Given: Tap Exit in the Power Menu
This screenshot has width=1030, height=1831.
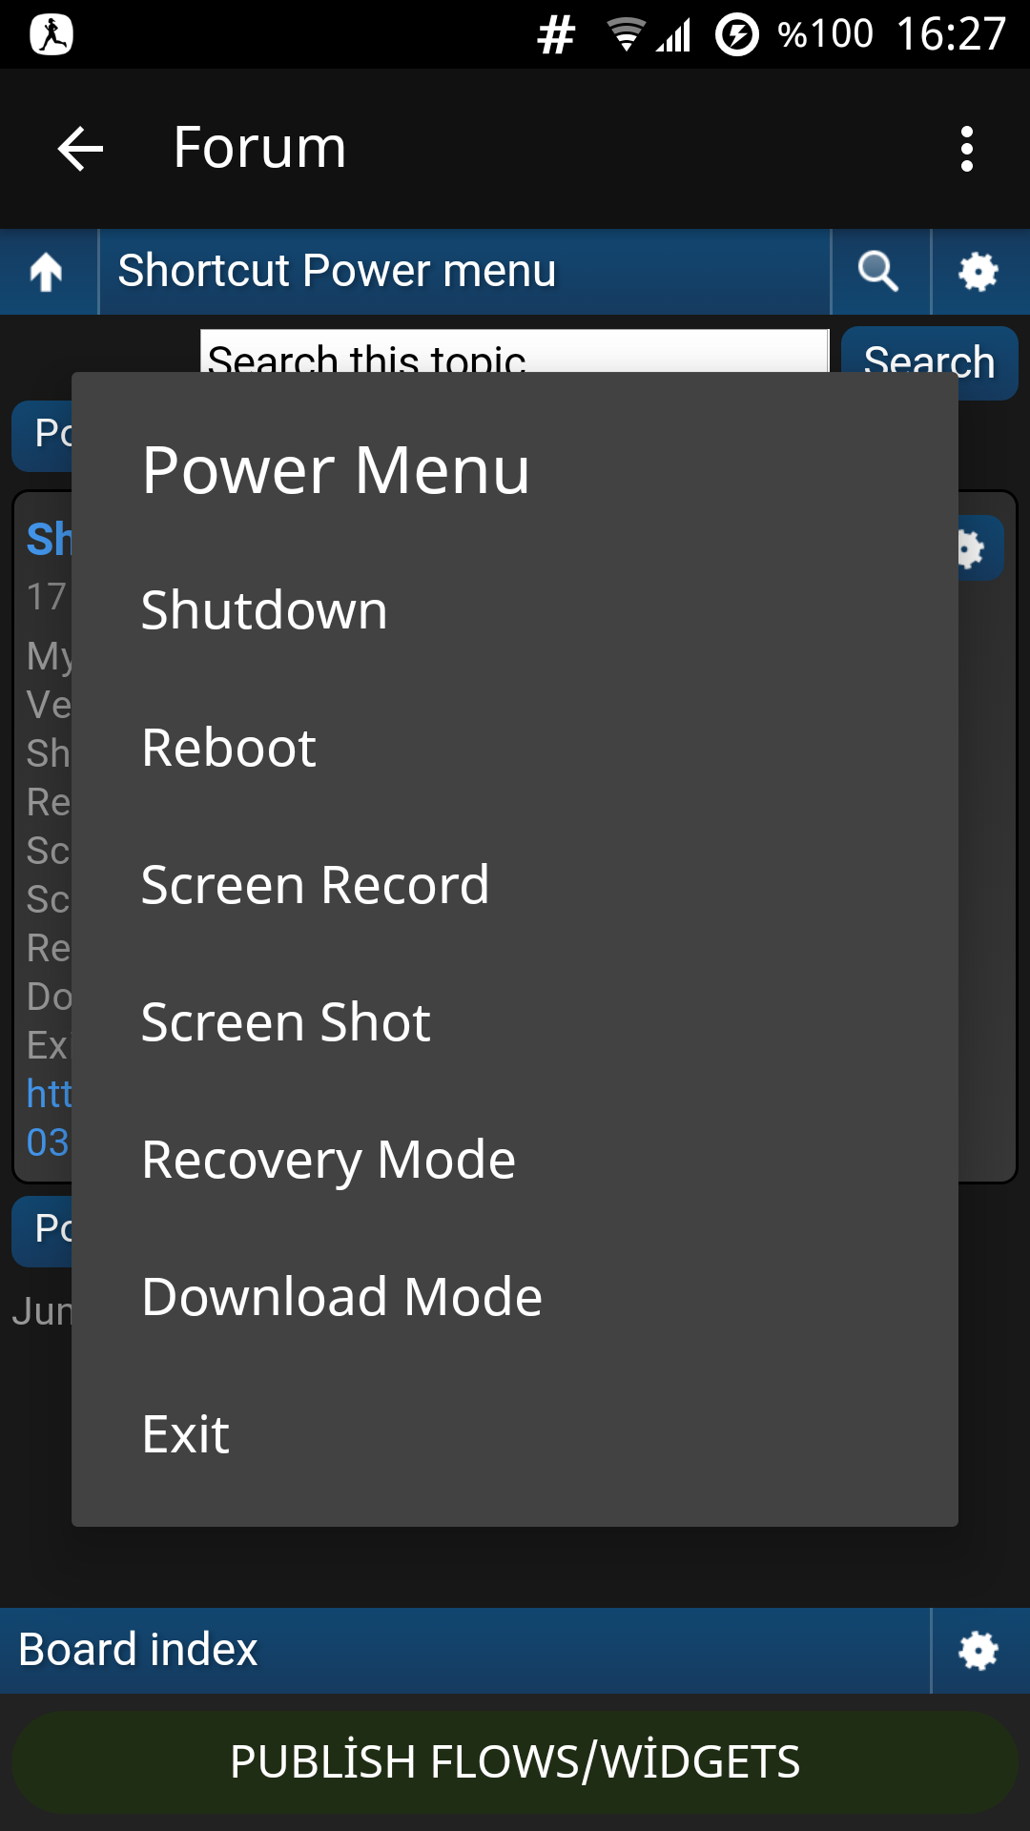Looking at the screenshot, I should pyautogui.click(x=515, y=1434).
